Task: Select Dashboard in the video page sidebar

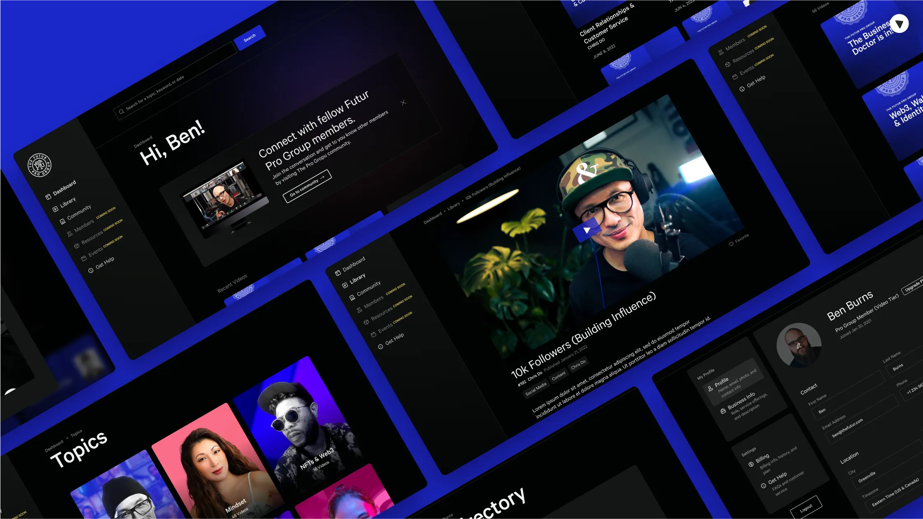Action: [354, 264]
